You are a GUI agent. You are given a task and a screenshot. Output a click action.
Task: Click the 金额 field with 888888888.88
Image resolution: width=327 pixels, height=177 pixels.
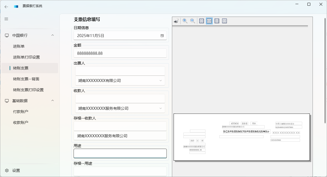point(120,53)
